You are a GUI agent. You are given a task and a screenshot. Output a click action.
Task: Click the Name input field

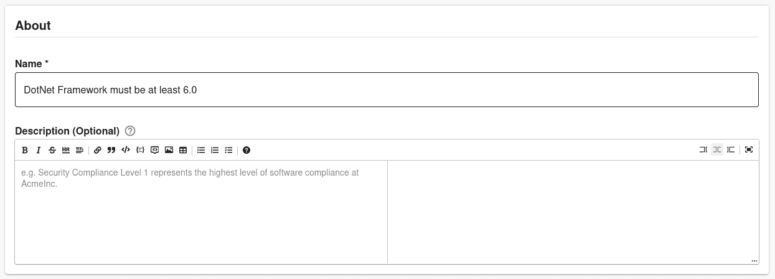387,90
